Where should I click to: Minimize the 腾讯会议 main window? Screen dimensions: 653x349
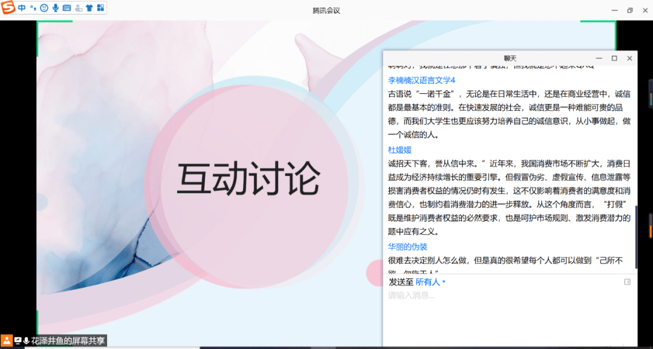614,10
